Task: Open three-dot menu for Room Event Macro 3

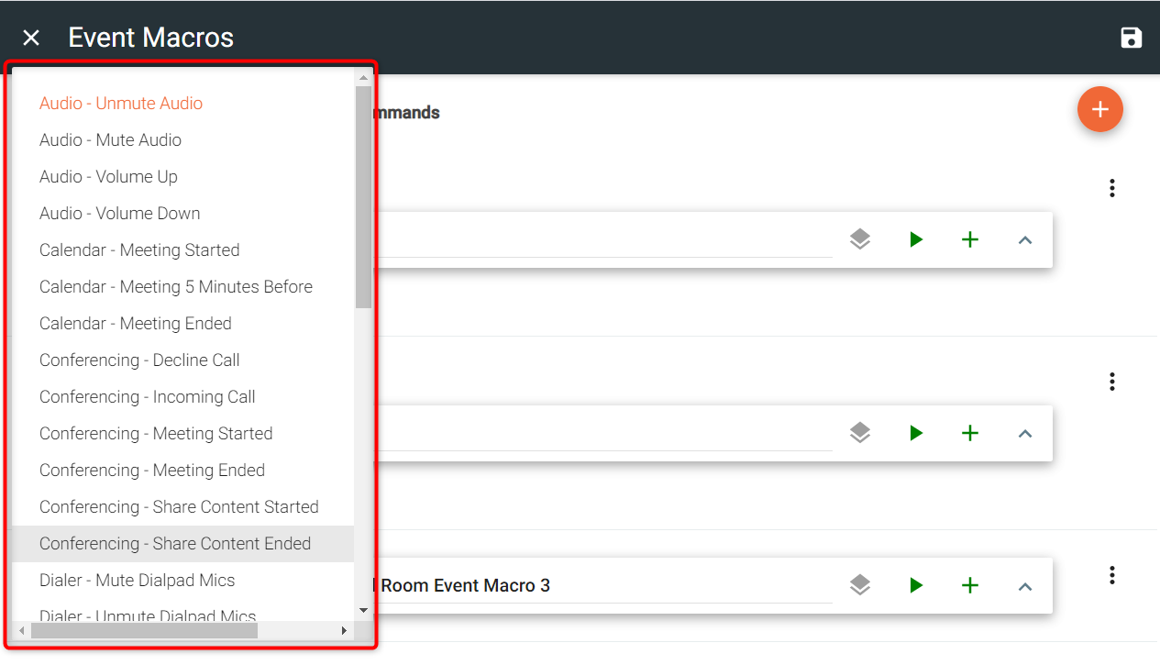Action: point(1112,575)
